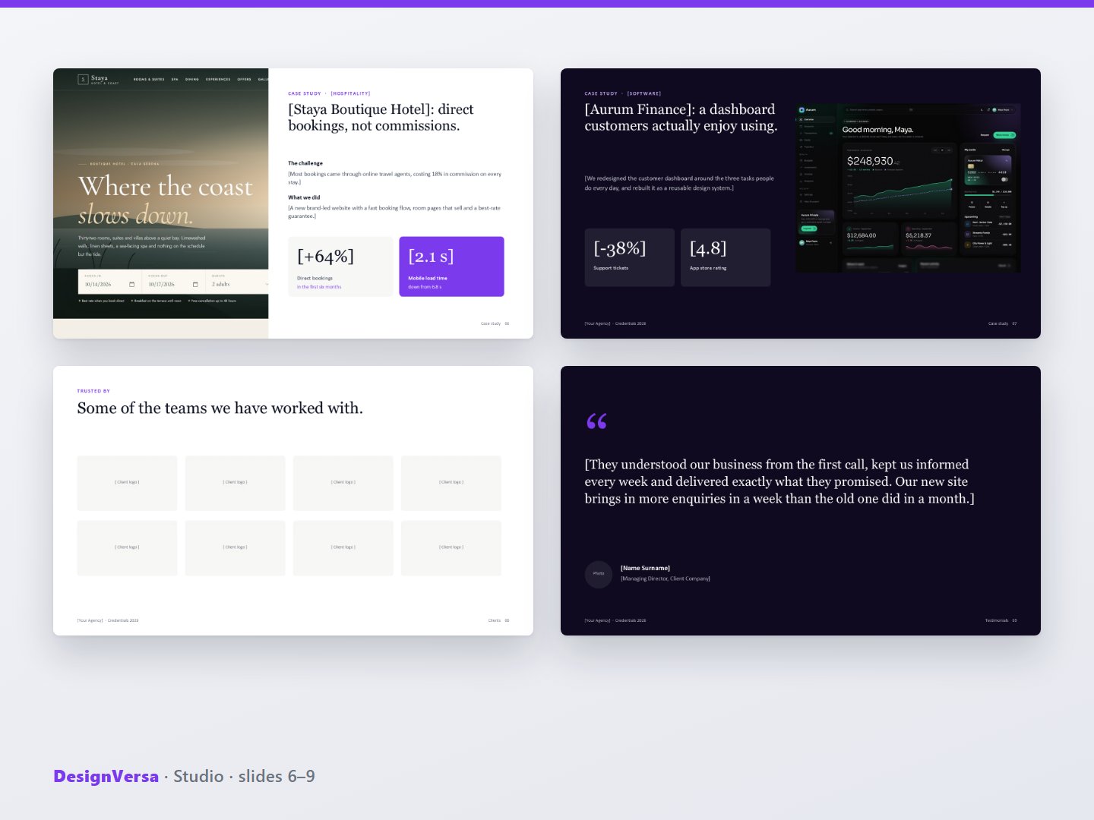
Task: Click the heading 'Some of the teams we have worked with.'
Action: click(220, 408)
